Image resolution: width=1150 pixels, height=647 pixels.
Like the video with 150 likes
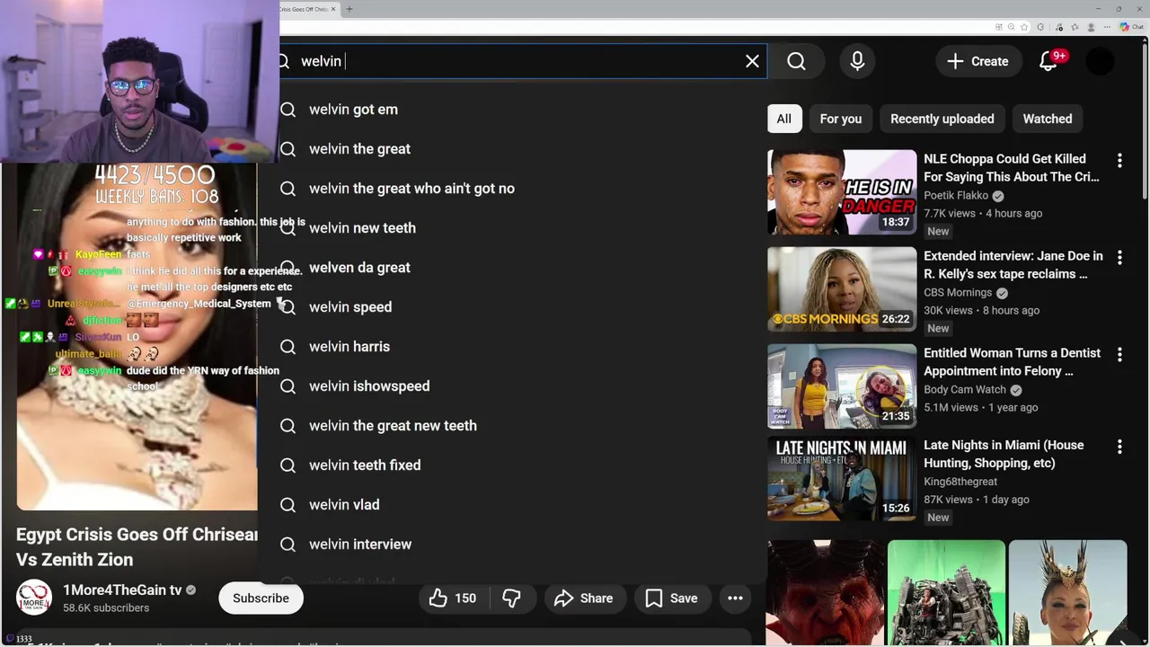click(x=453, y=598)
